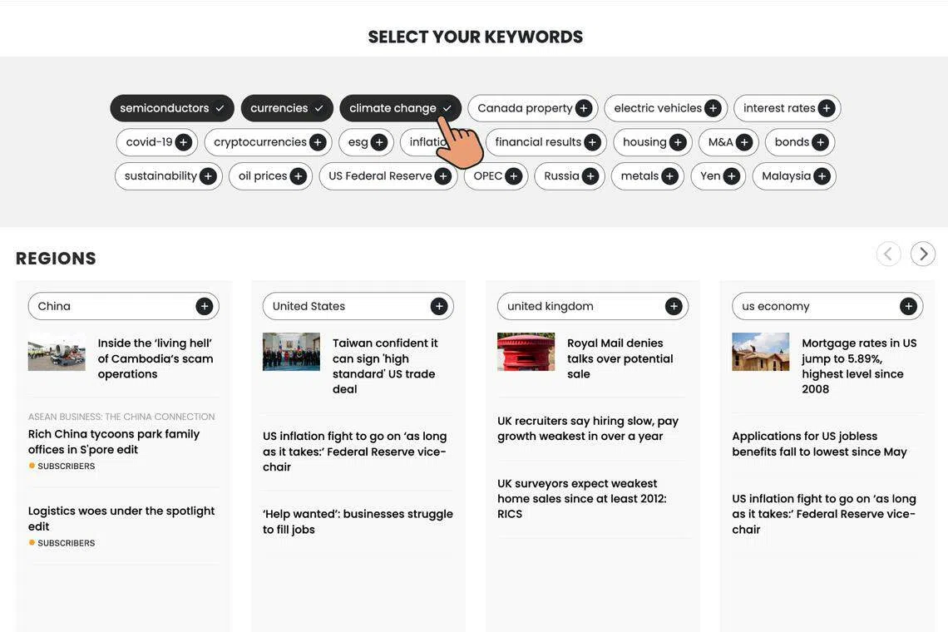
Task: Go to next regions with right chevron
Action: (923, 254)
